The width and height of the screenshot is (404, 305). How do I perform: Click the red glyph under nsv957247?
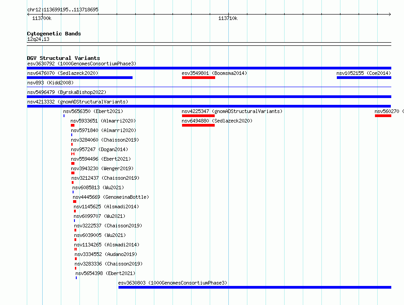(x=73, y=154)
